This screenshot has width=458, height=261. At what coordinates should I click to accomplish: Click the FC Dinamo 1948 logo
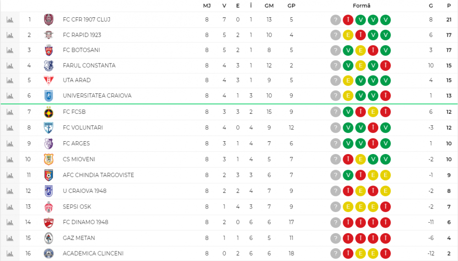coord(49,223)
